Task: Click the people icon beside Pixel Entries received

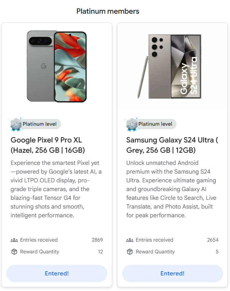Action: (x=14, y=240)
